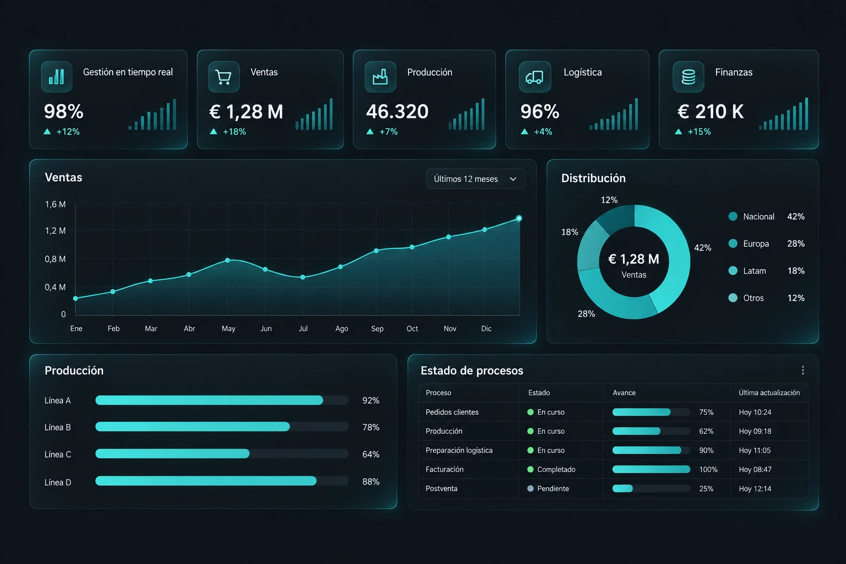Click the Hoy 12:14 timestamp
846x564 pixels.
coord(755,489)
